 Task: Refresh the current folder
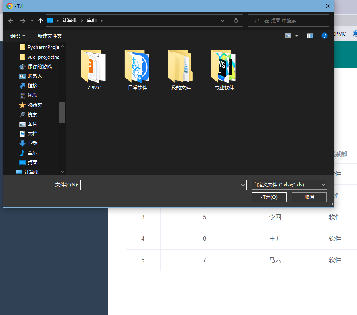click(x=236, y=21)
